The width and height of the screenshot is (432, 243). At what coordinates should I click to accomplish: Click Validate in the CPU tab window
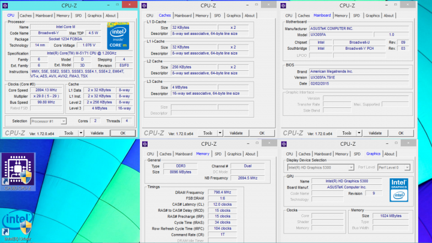(x=97, y=133)
